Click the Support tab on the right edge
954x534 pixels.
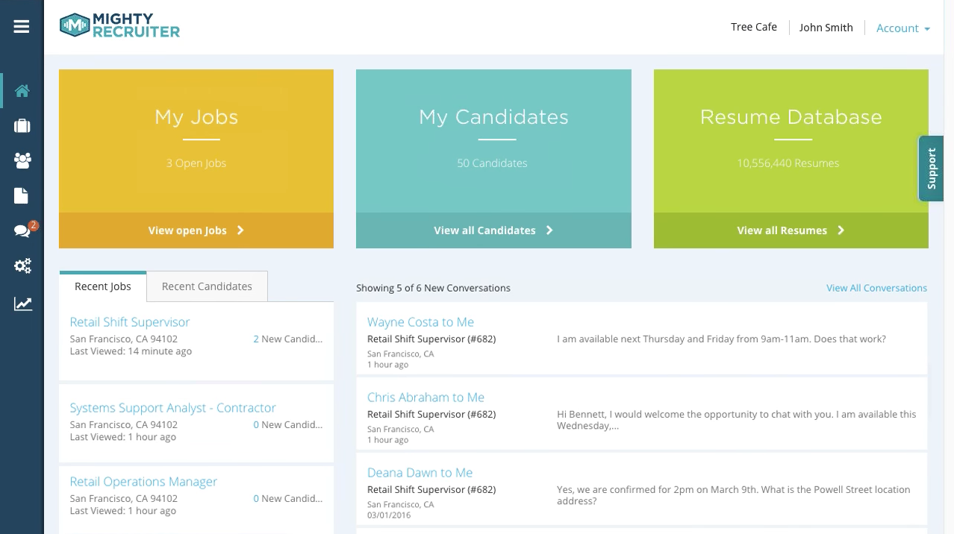pos(931,168)
